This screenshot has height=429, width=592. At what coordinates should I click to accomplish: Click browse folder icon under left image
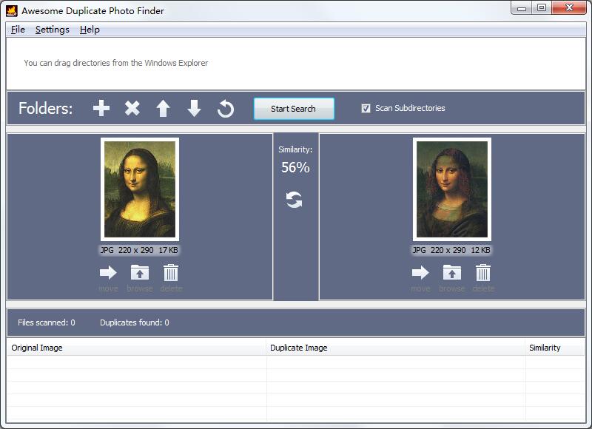140,272
